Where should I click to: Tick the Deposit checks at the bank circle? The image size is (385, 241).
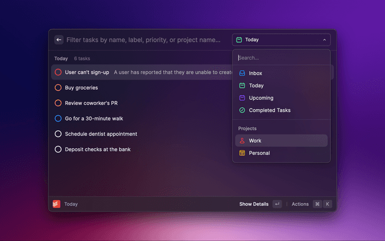tap(58, 149)
